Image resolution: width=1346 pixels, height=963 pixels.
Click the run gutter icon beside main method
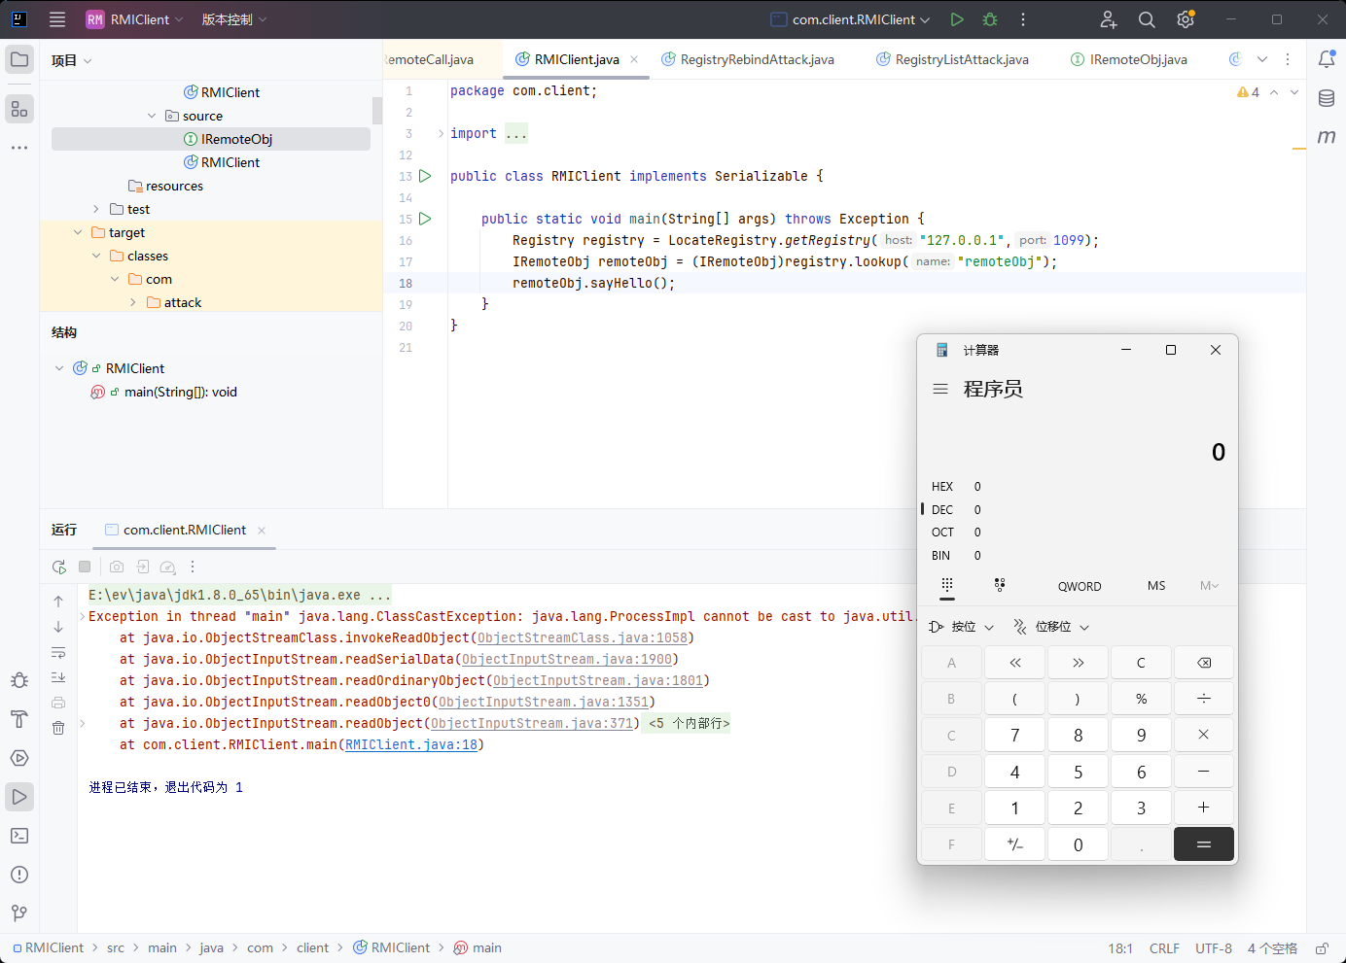425,219
